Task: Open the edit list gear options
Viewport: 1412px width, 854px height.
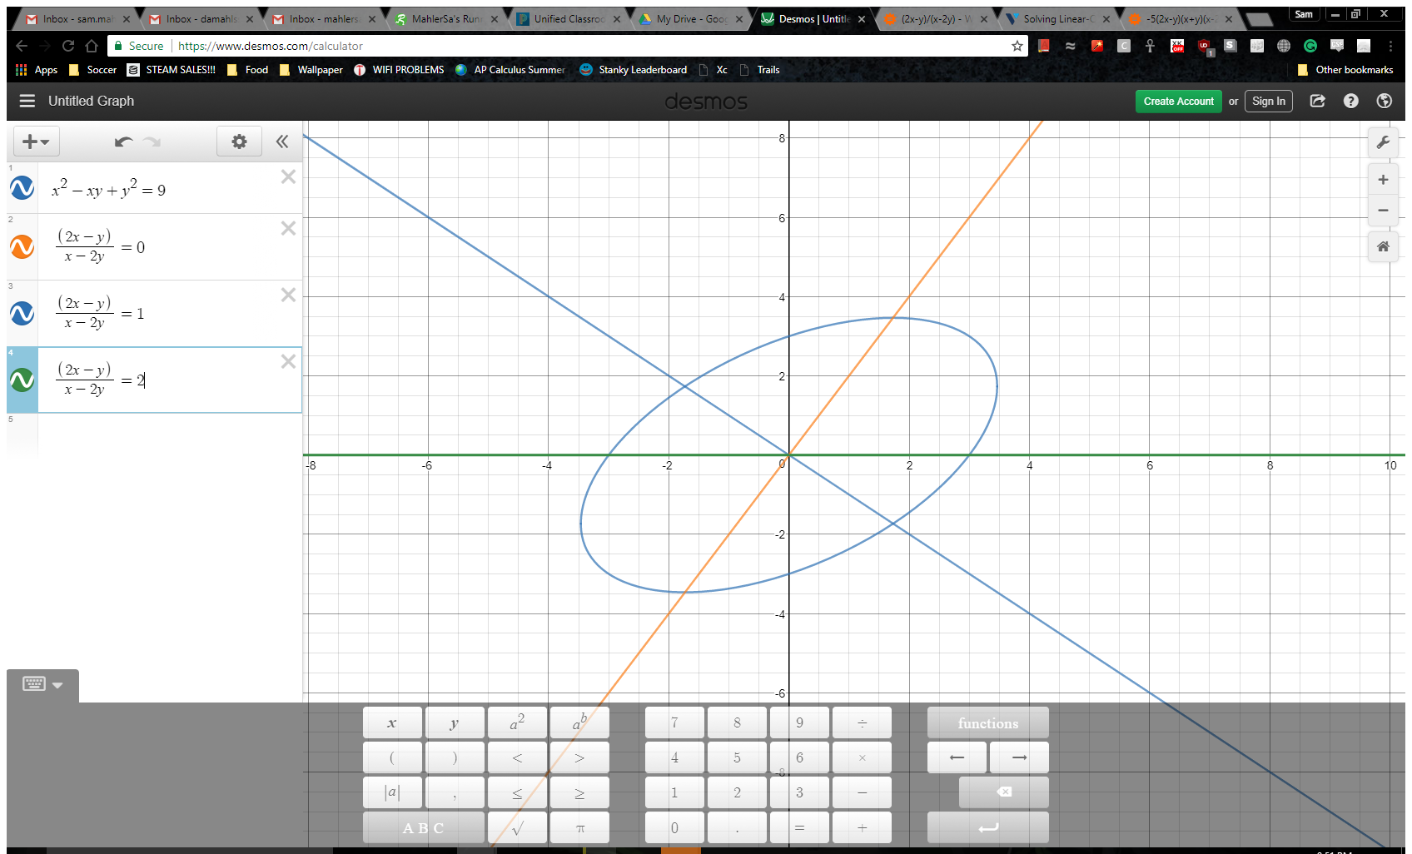Action: pos(239,142)
